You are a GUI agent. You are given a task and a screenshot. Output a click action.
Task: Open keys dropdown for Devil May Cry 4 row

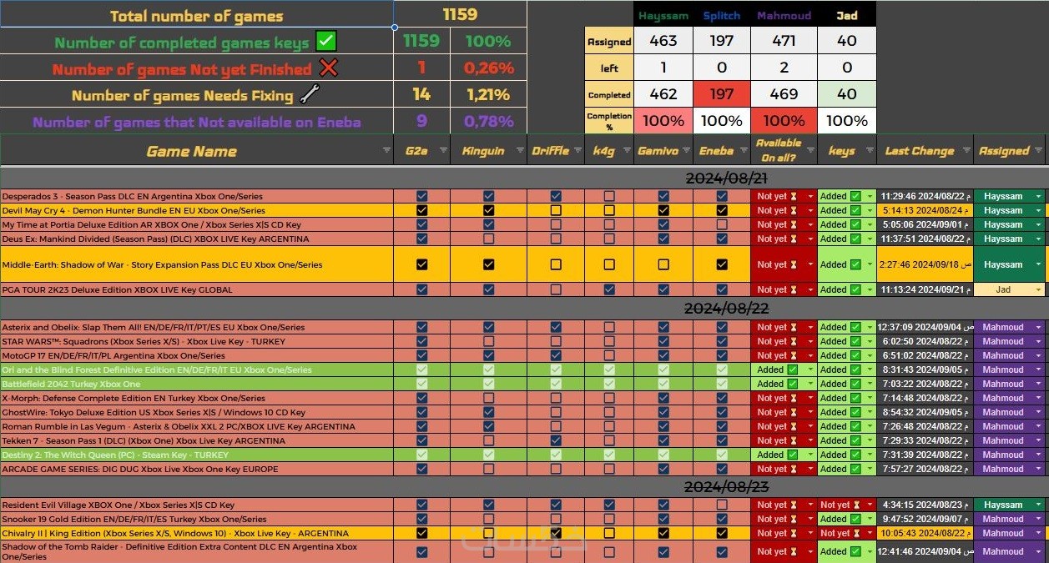(x=870, y=210)
